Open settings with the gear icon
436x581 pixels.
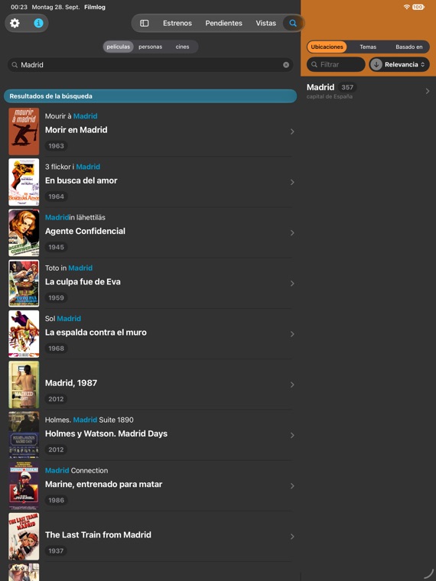15,23
